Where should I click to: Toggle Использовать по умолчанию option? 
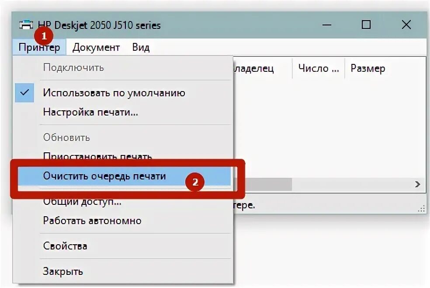click(123, 93)
